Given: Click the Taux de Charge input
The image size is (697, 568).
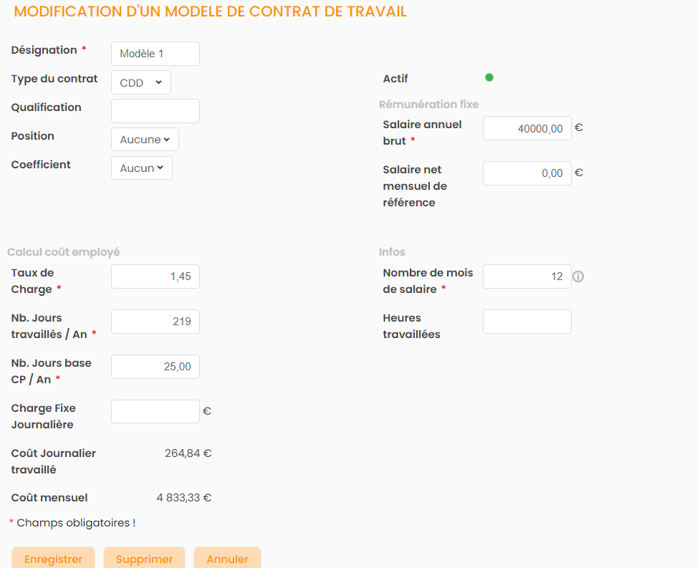Looking at the screenshot, I should pyautogui.click(x=155, y=276).
